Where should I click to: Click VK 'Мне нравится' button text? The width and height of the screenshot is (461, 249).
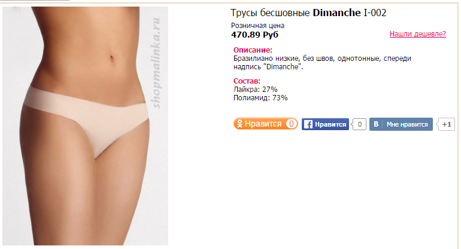point(407,124)
